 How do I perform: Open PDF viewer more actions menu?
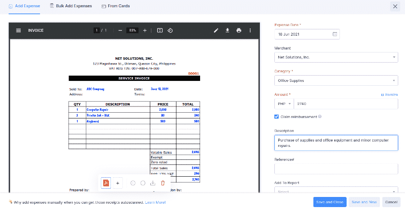click(x=250, y=30)
